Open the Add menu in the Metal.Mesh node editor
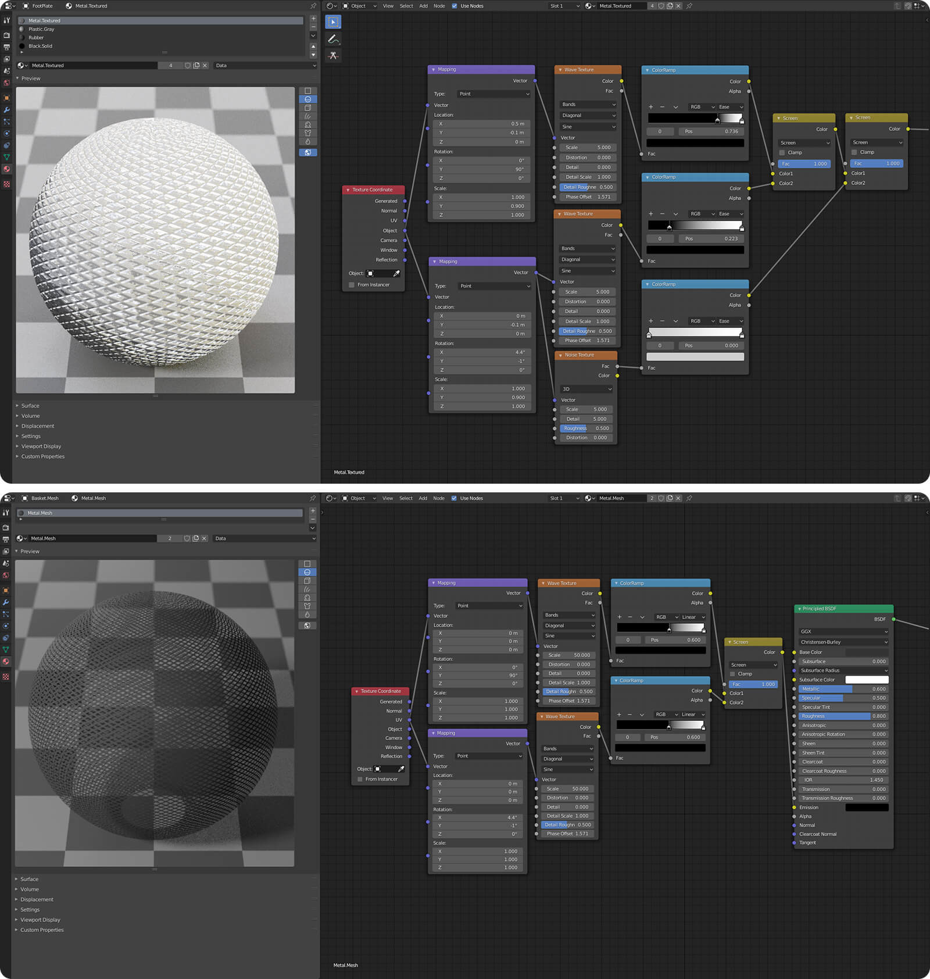Screen dimensions: 930x979 423,498
